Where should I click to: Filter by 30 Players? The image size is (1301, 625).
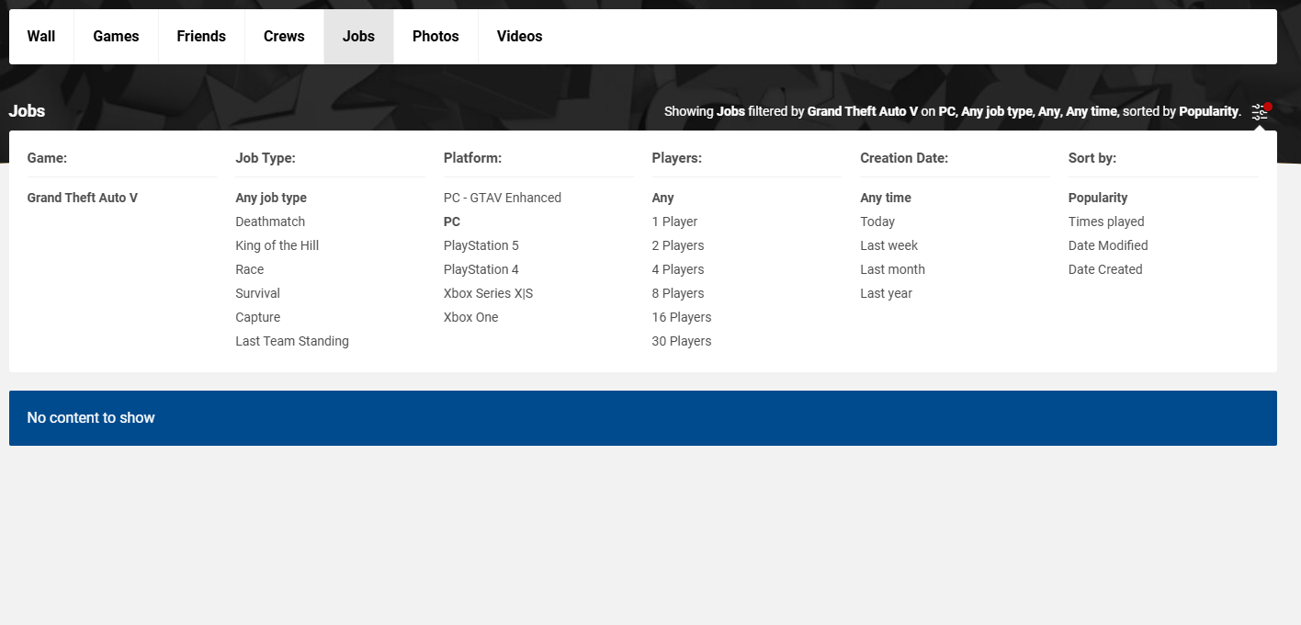[682, 341]
